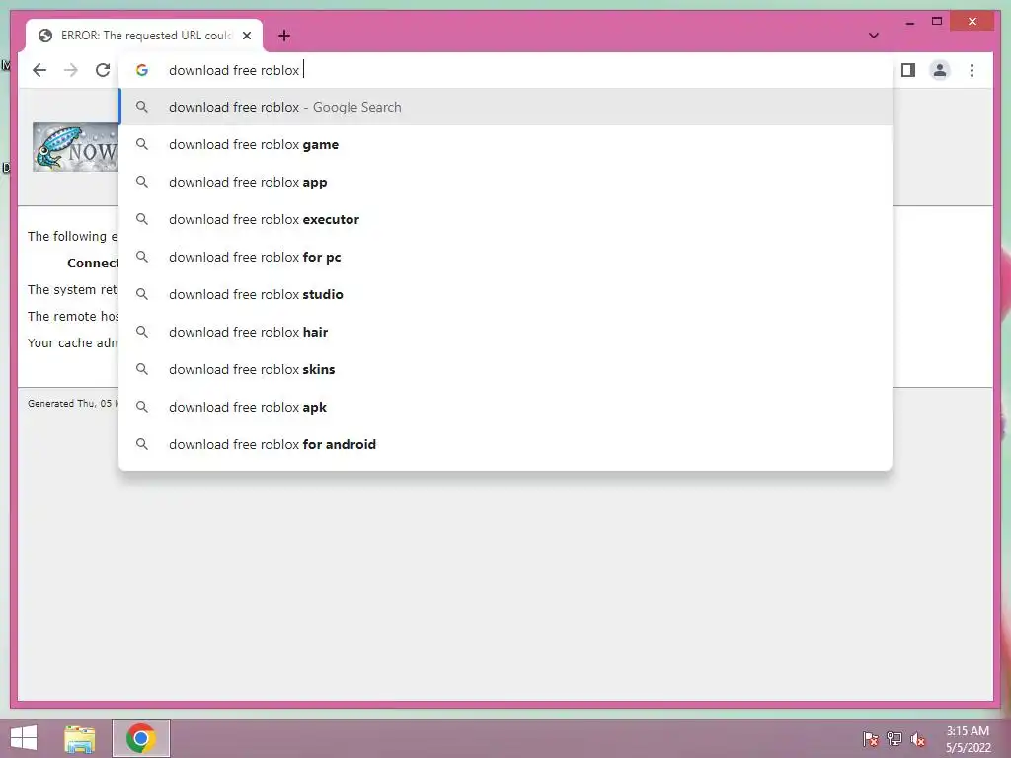Maximize the Chrome window
Viewport: 1011px width, 758px height.
tap(937, 22)
